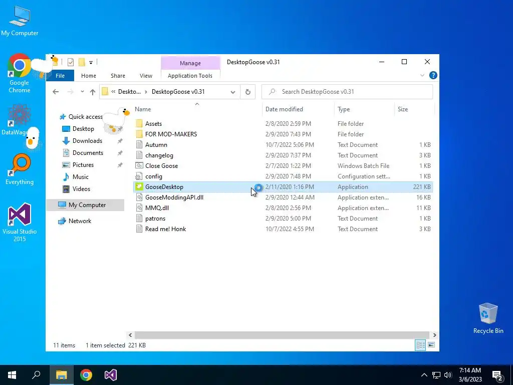The height and width of the screenshot is (385, 513).
Task: Click the changelog file icon
Action: [139, 155]
